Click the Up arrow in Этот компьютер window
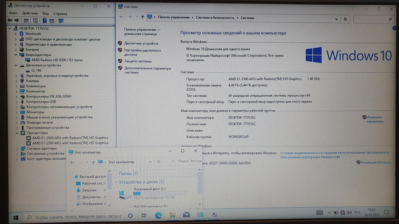The height and width of the screenshot is (224, 399). click(x=93, y=162)
